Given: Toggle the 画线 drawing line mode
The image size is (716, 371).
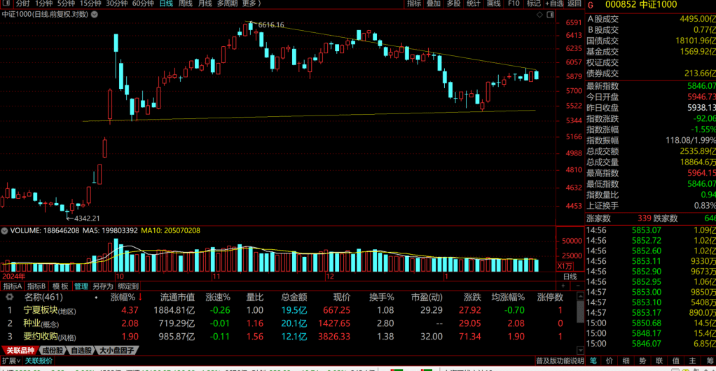Looking at the screenshot, I should [x=494, y=3].
